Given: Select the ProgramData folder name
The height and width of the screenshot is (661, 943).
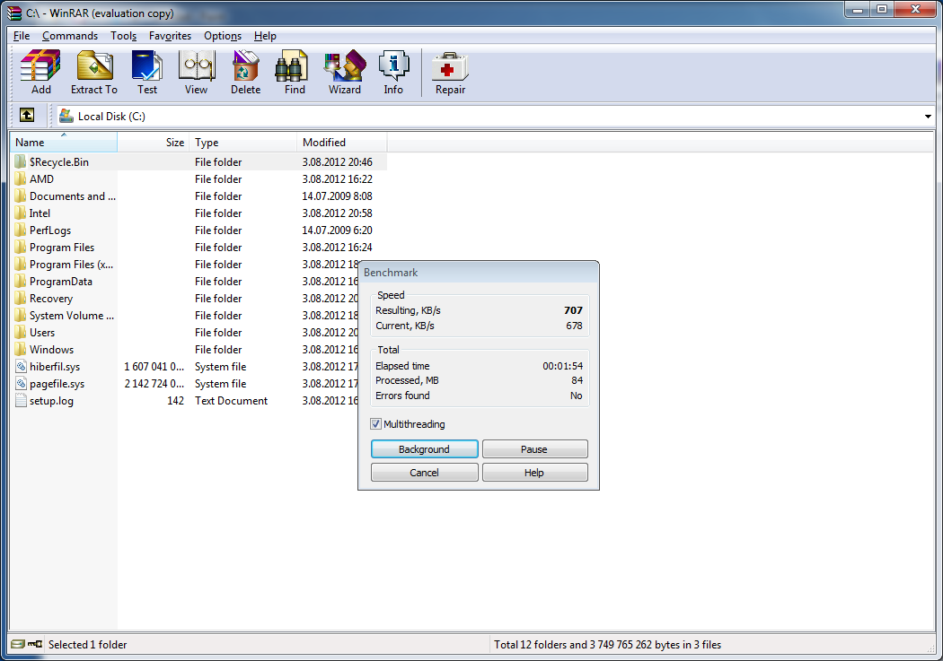Looking at the screenshot, I should point(61,282).
